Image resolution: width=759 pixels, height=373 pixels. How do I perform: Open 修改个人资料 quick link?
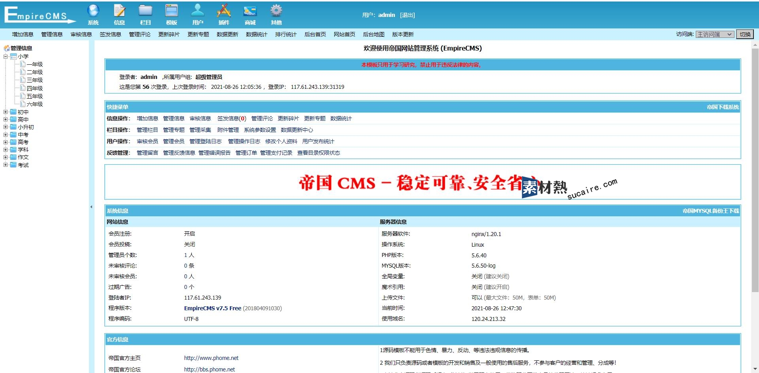pyautogui.click(x=281, y=141)
